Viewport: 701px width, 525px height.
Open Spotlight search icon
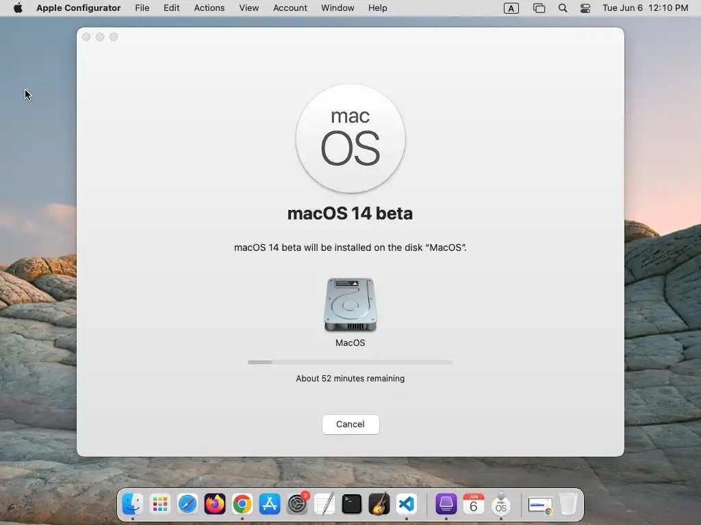563,8
